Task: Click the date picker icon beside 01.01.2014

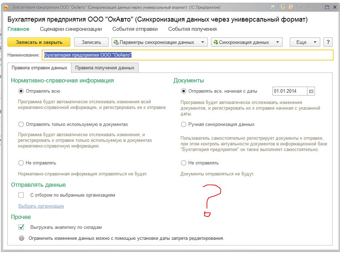Action: (x=311, y=91)
